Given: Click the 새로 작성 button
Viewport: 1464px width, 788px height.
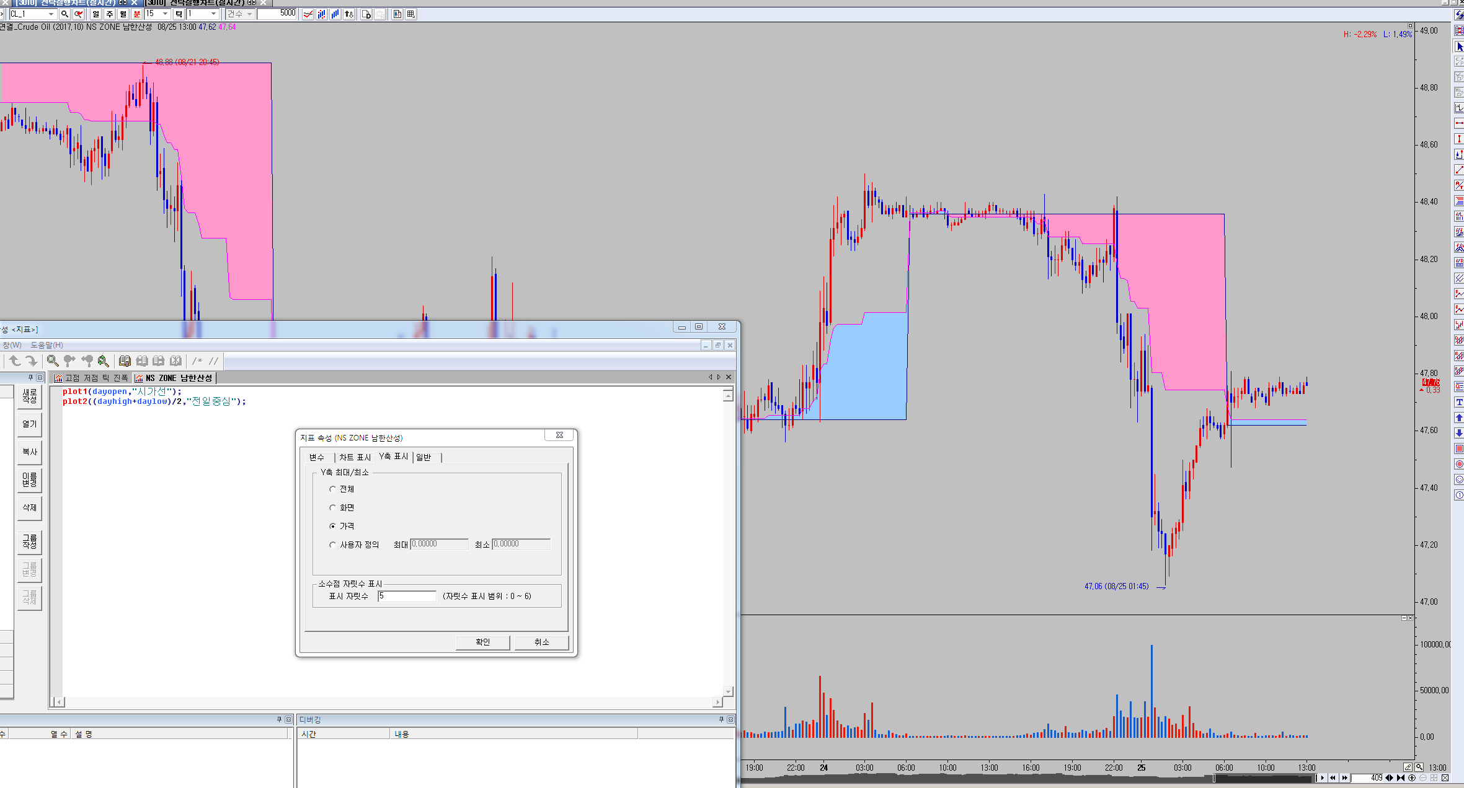Looking at the screenshot, I should (29, 396).
